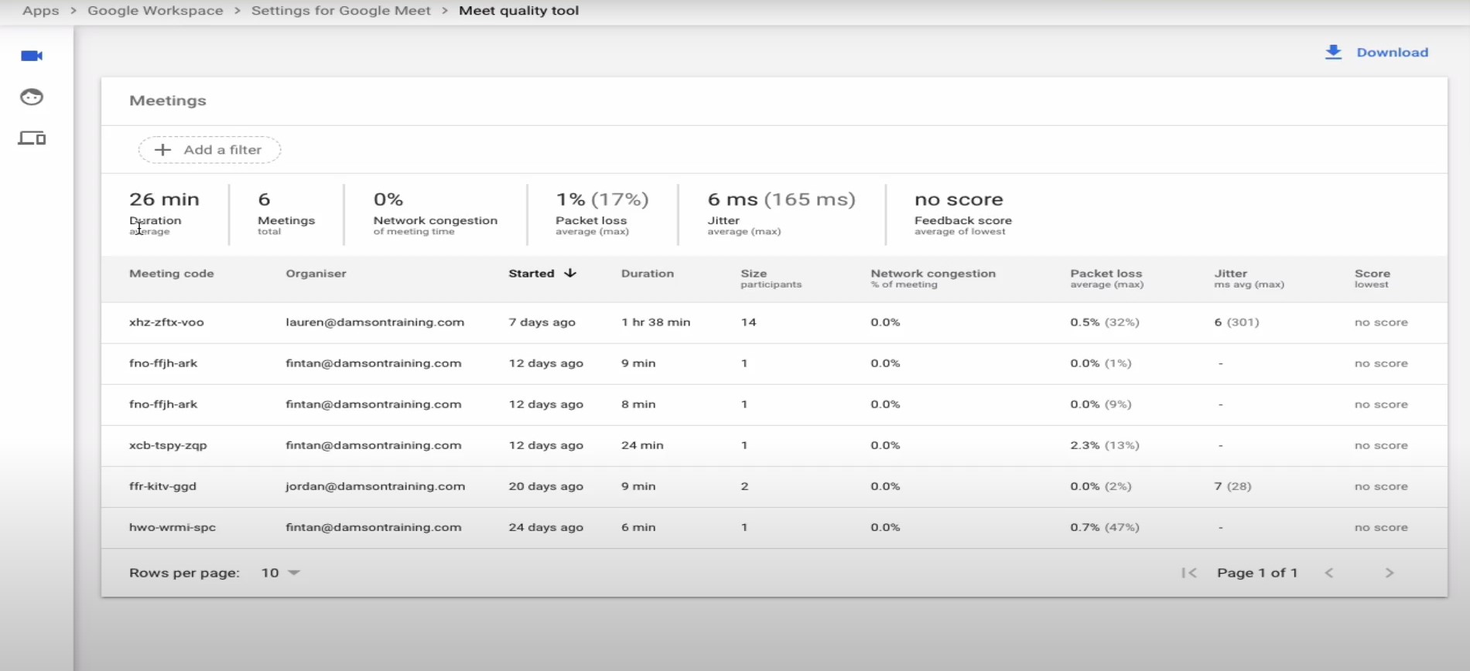1470x671 pixels.
Task: Navigate to Google Workspace breadcrumb
Action: click(x=156, y=11)
